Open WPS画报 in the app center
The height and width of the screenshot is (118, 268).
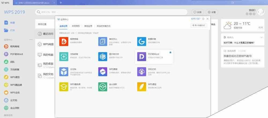[x=103, y=72]
